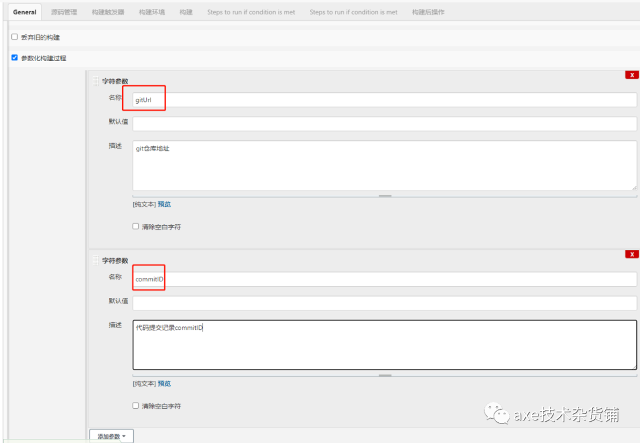This screenshot has height=443, width=640.
Task: Go to the 构建环境 tab
Action: coord(152,12)
